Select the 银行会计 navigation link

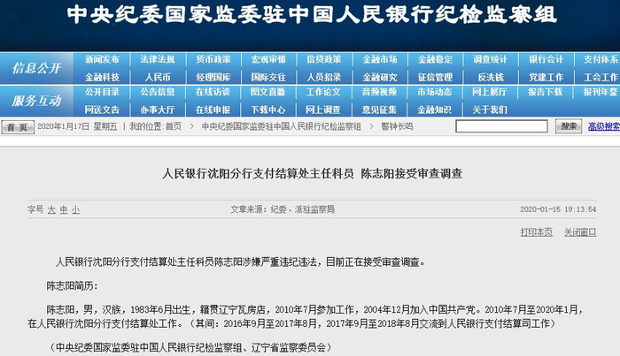pyautogui.click(x=546, y=59)
